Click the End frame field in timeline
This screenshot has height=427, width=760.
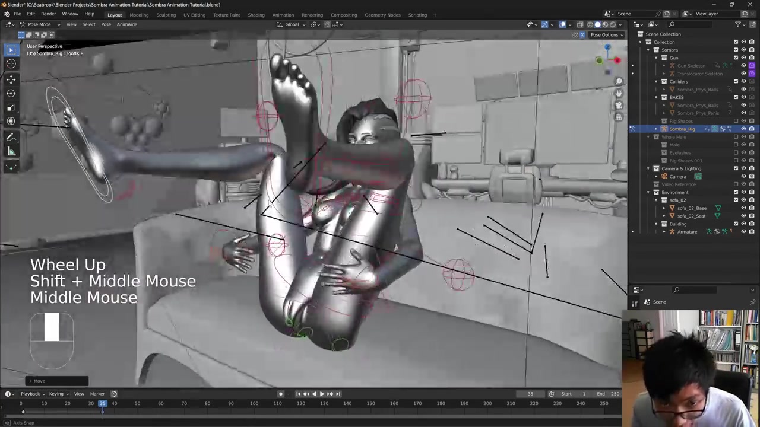[610, 394]
